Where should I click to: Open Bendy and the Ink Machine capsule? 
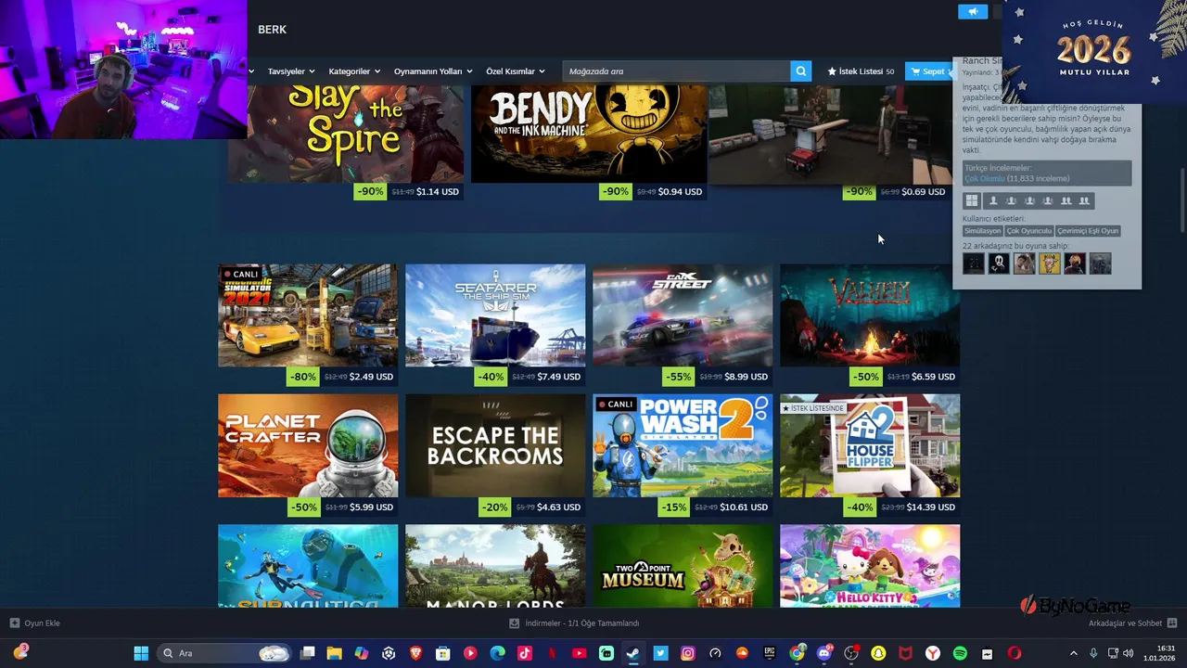click(589, 134)
